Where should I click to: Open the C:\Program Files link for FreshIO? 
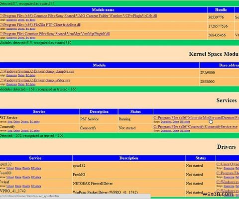point(228,173)
